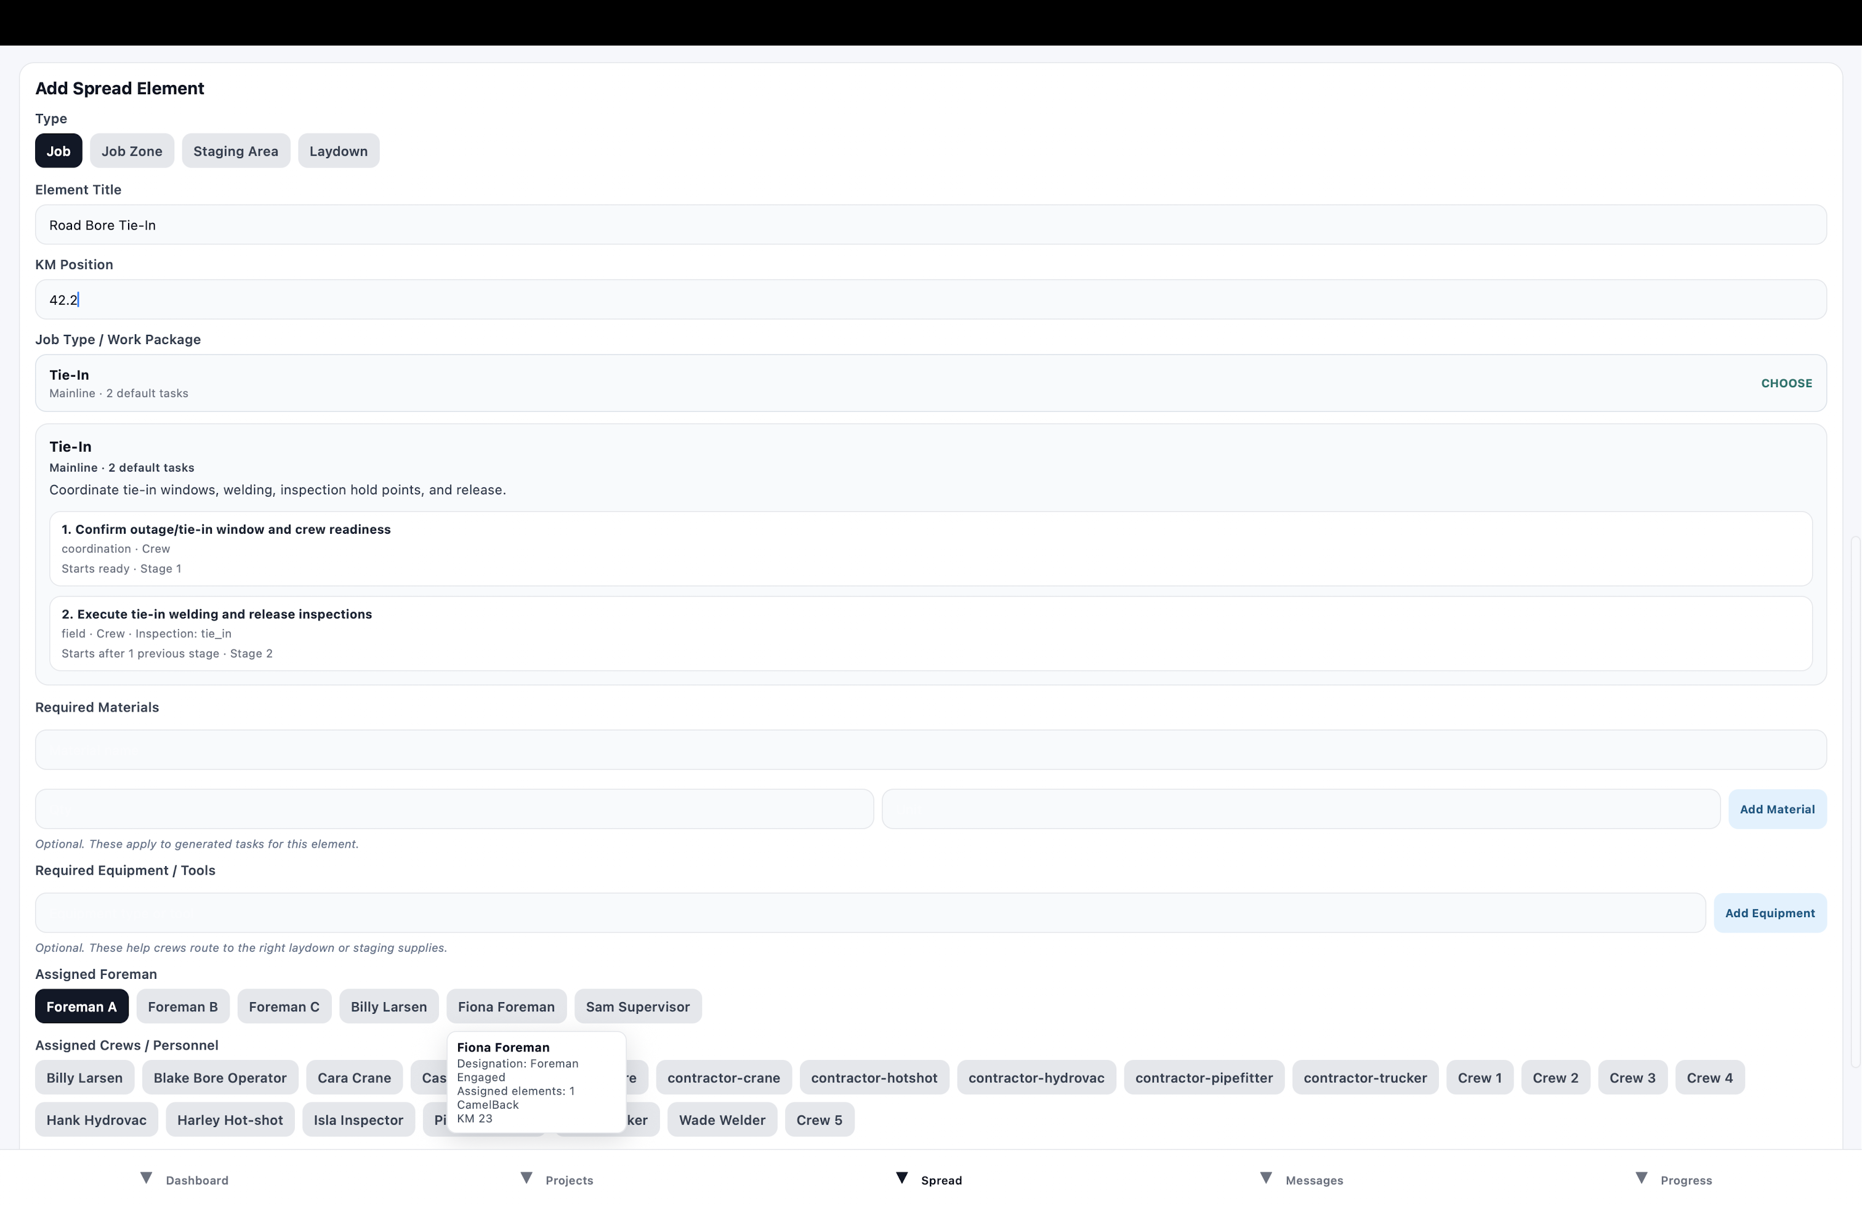Click the Add Equipment button
This screenshot has height=1209, width=1862.
click(1770, 913)
